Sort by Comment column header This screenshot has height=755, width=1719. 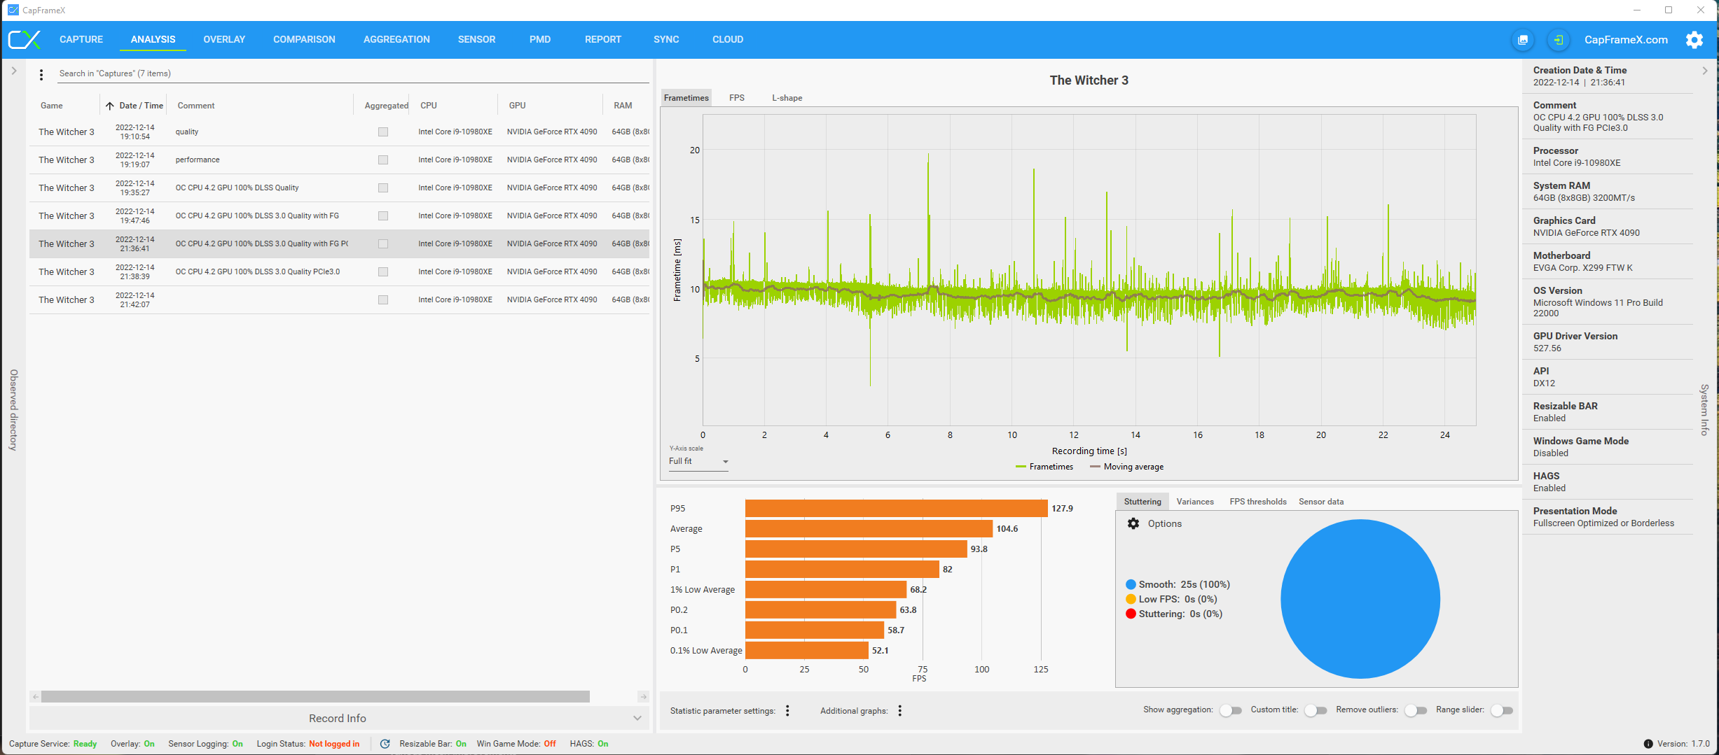[x=196, y=106]
